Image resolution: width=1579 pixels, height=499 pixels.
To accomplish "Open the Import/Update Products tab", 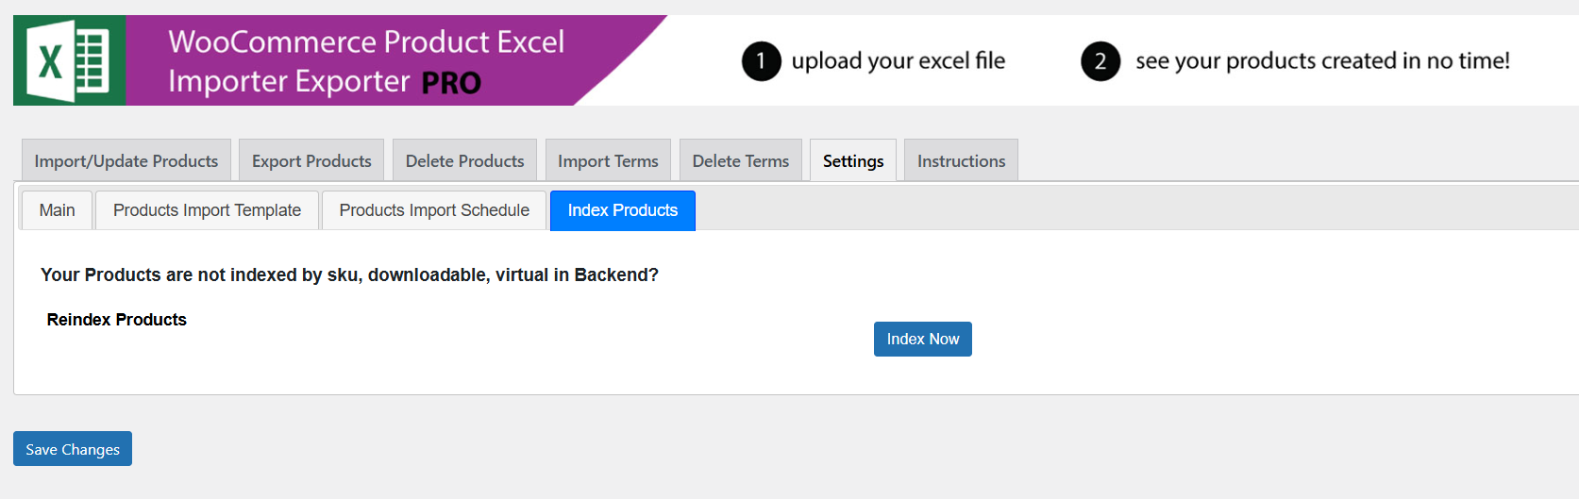I will point(126,160).
